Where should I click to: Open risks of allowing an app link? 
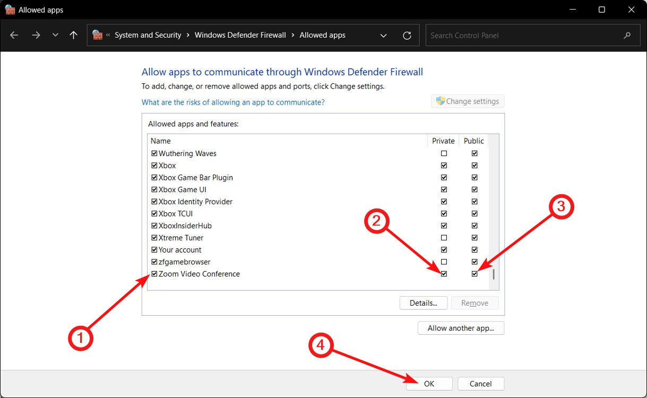click(x=233, y=102)
